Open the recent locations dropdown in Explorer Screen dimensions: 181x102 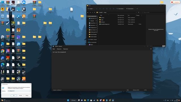point(92,12)
